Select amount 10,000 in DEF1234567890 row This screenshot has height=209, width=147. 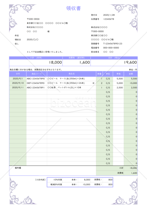(133, 83)
